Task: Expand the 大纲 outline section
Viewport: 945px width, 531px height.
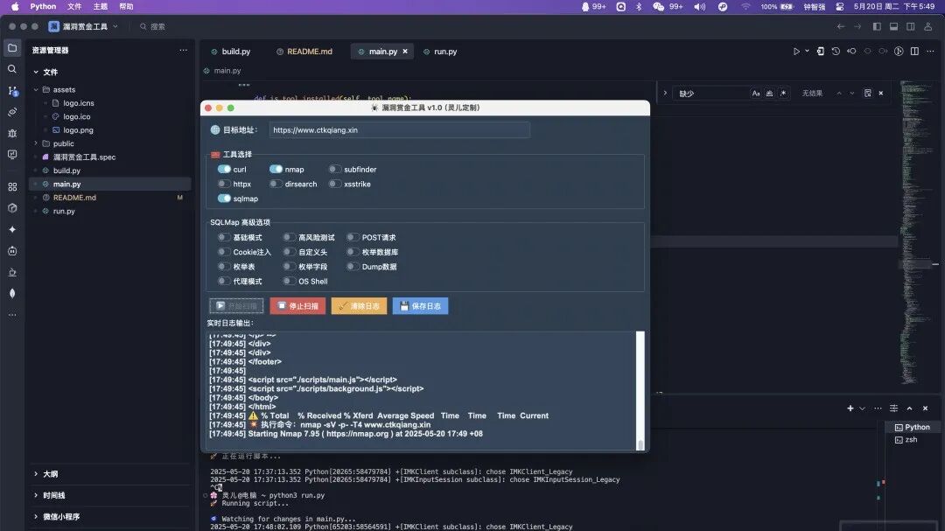Action: pyautogui.click(x=36, y=474)
